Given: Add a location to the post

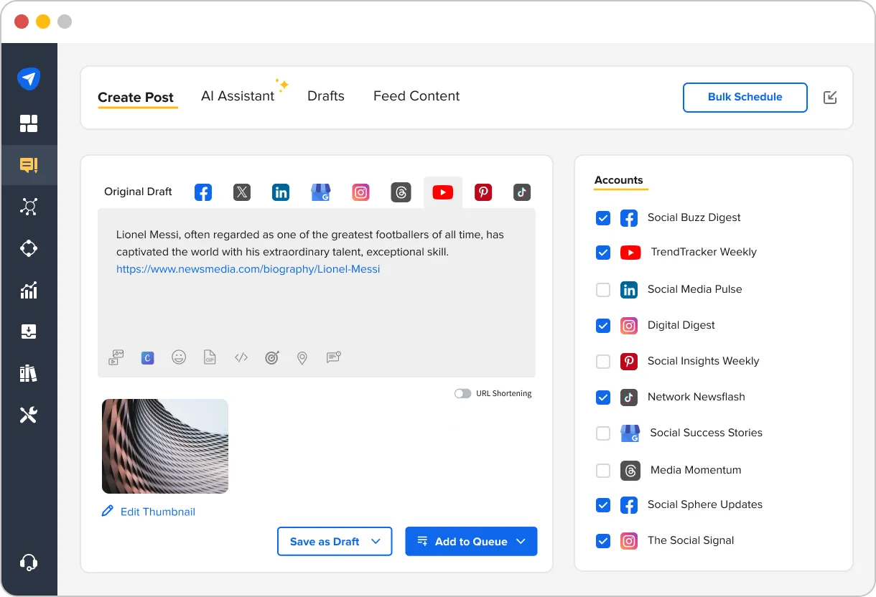Looking at the screenshot, I should [302, 357].
